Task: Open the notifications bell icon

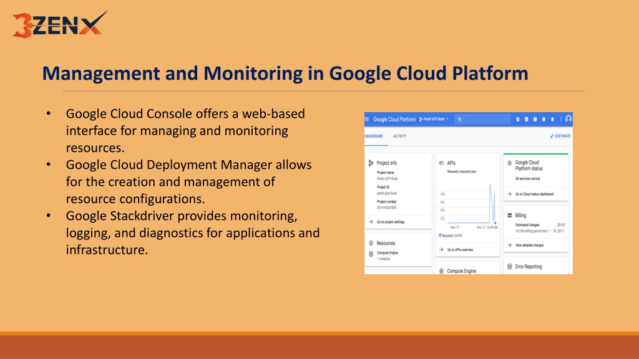Action: (x=553, y=119)
